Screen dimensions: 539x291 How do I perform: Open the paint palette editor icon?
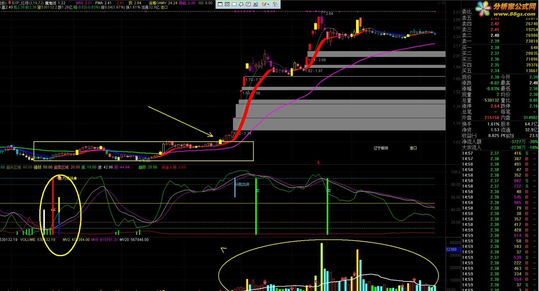tap(264, 4)
